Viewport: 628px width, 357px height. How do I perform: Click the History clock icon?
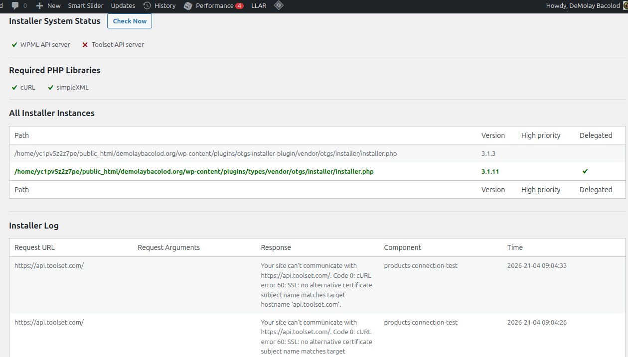click(x=147, y=6)
